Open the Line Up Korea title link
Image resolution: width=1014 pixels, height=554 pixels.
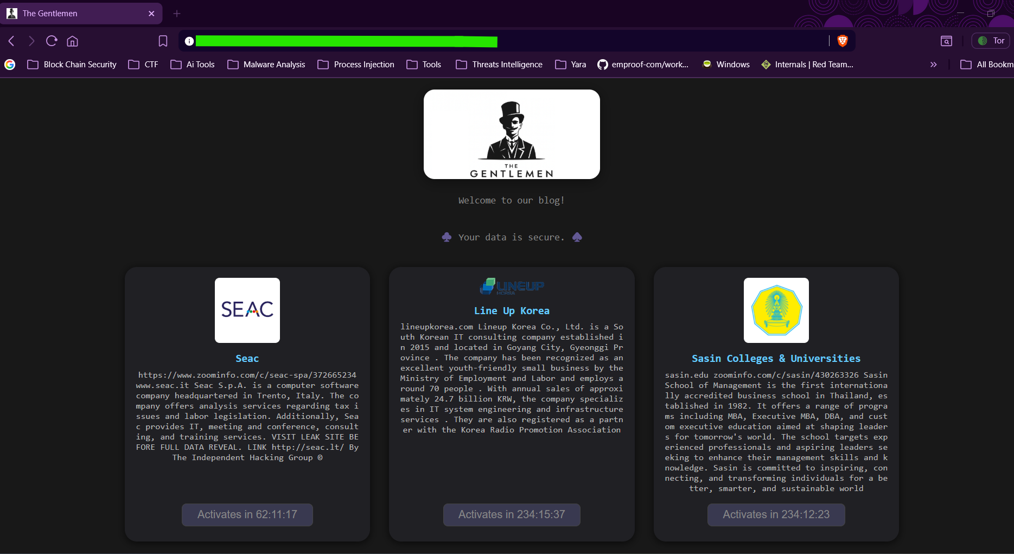click(512, 311)
